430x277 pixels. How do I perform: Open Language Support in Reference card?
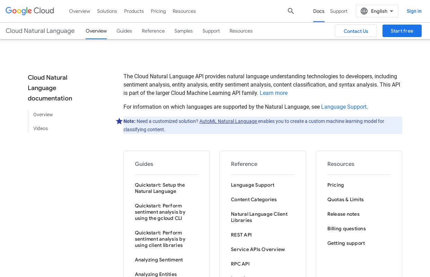[x=252, y=185]
